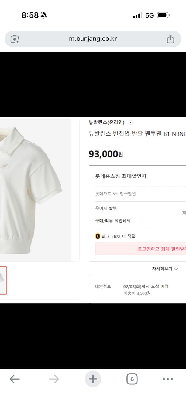Open the tab switcher showing 6 tabs

[132, 379]
